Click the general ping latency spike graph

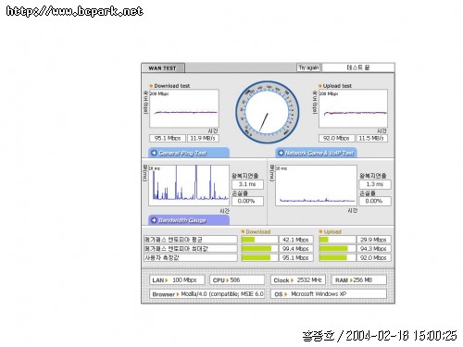coord(189,185)
